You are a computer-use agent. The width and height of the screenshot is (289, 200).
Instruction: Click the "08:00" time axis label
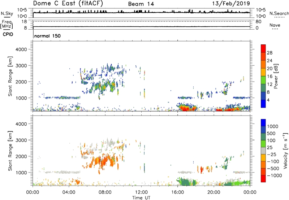[x=105, y=192]
